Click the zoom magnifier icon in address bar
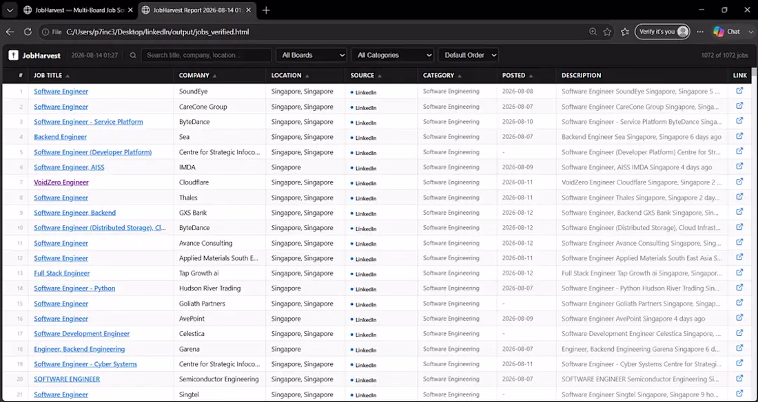Viewport: 758px width, 402px height. [593, 32]
